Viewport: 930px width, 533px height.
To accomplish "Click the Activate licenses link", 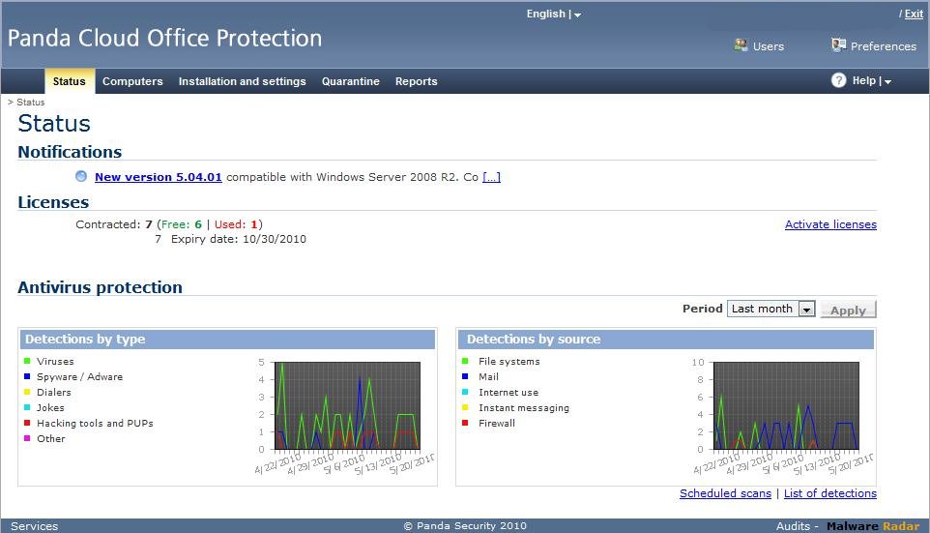I will pos(829,224).
